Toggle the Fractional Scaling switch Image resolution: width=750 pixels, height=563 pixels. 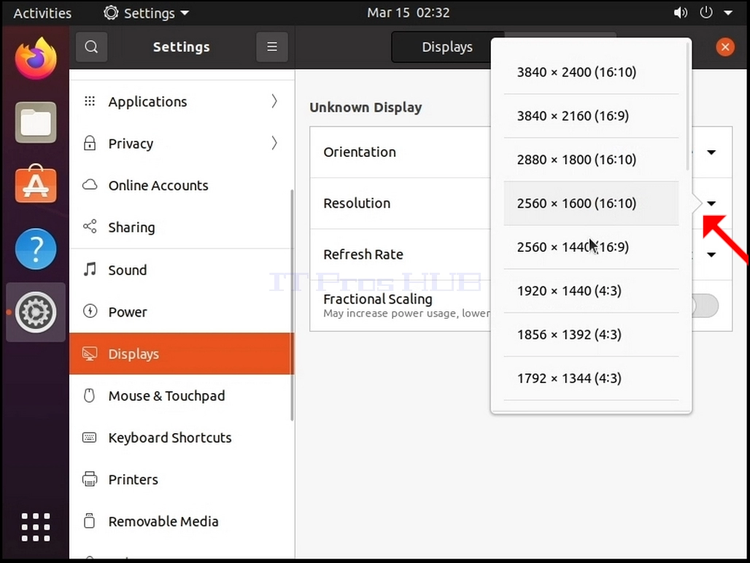705,306
